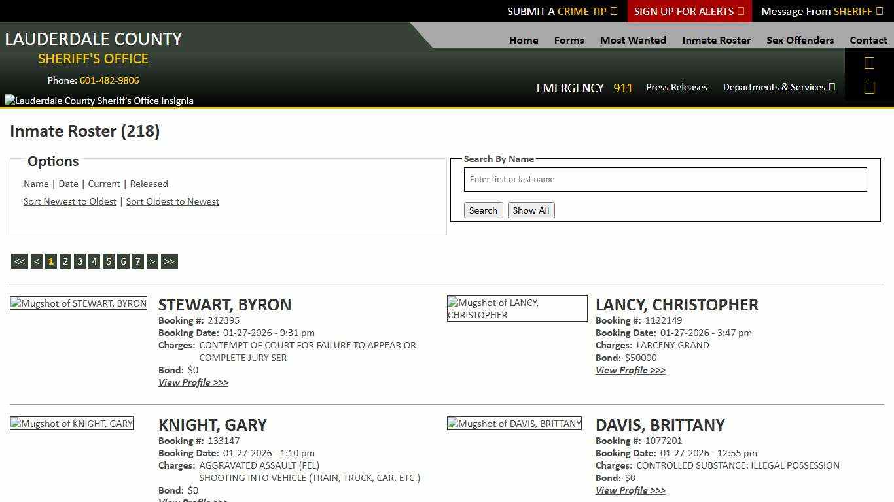This screenshot has height=502, width=894.
Task: Click the mugshot of STEWART, BYRON
Action: pos(78,303)
